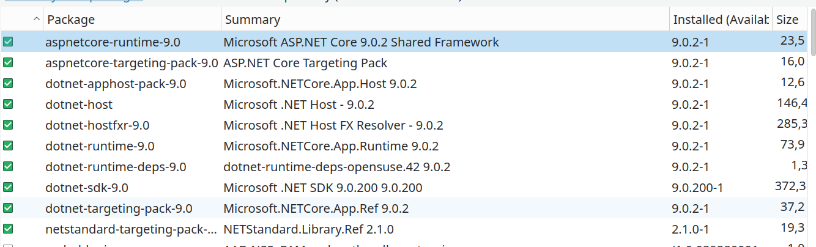Toggle the dotnet-hostfxr-9.0 checkbox
Screen dimensions: 816x247
8,125
